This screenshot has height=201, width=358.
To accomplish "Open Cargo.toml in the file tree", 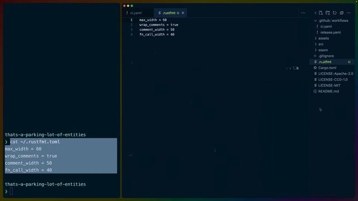I will click(x=327, y=68).
